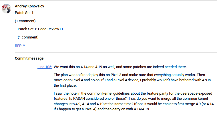This screenshot has width=217, height=116.
Task: Click the text "We want this on 4.14"
Action: tap(71, 67)
